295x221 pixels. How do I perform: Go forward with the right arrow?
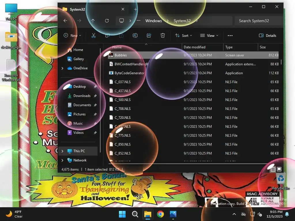point(79,21)
